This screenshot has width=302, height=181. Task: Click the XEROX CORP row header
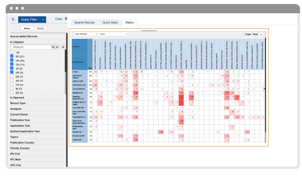tap(80, 81)
